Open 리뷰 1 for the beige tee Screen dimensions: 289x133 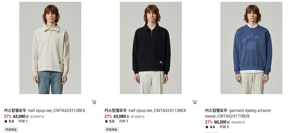tap(23, 121)
